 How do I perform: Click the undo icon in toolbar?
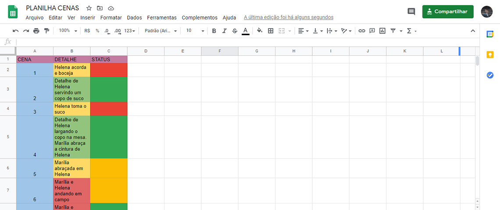point(16,31)
